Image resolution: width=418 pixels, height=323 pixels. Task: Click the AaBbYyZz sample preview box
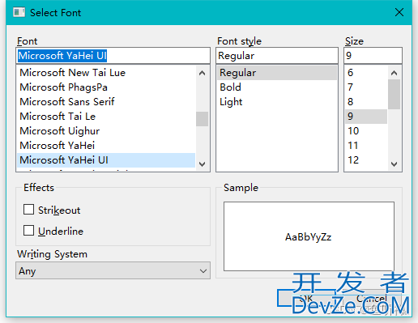(309, 236)
